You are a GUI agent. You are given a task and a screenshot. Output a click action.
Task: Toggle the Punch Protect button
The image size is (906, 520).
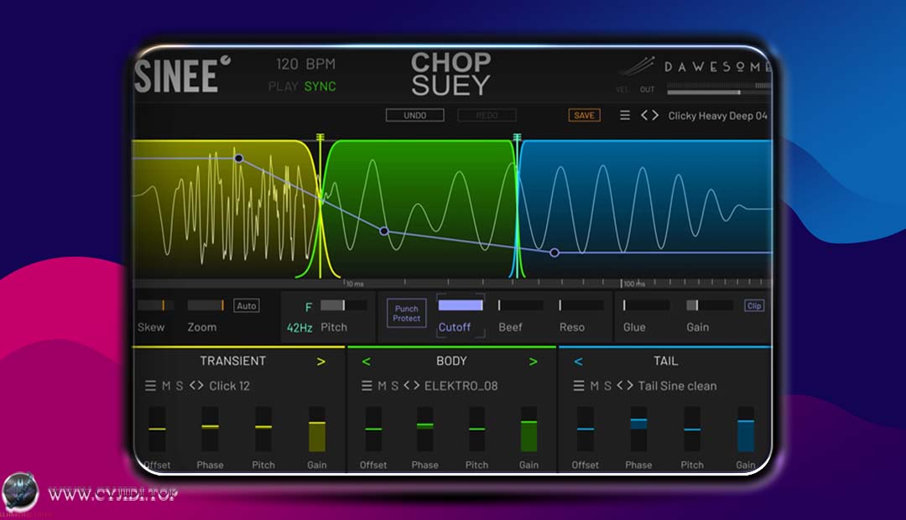pyautogui.click(x=407, y=314)
